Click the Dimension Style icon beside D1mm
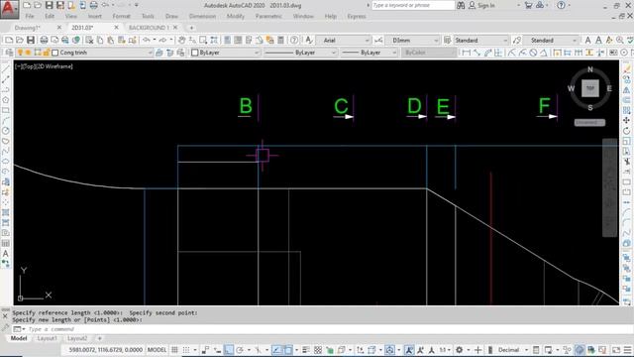 pyautogui.click(x=378, y=40)
